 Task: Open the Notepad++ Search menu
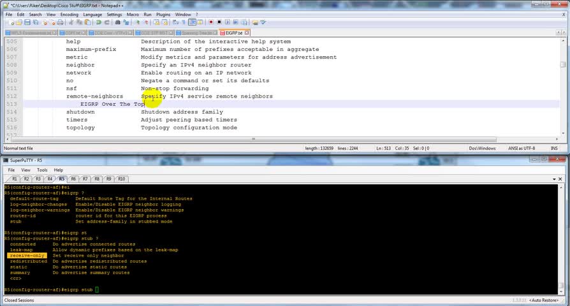[35, 15]
